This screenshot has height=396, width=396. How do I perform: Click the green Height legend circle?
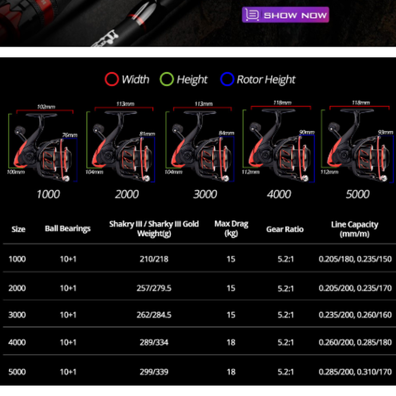pyautogui.click(x=167, y=79)
